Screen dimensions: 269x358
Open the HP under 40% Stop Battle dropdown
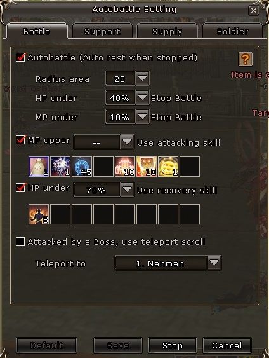coord(143,97)
